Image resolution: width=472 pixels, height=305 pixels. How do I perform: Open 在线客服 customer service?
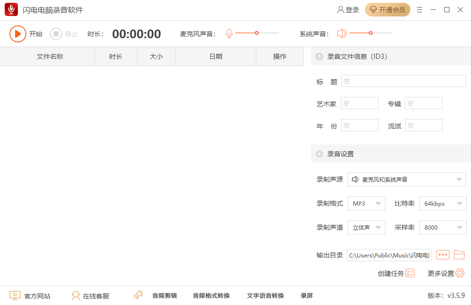coord(89,296)
